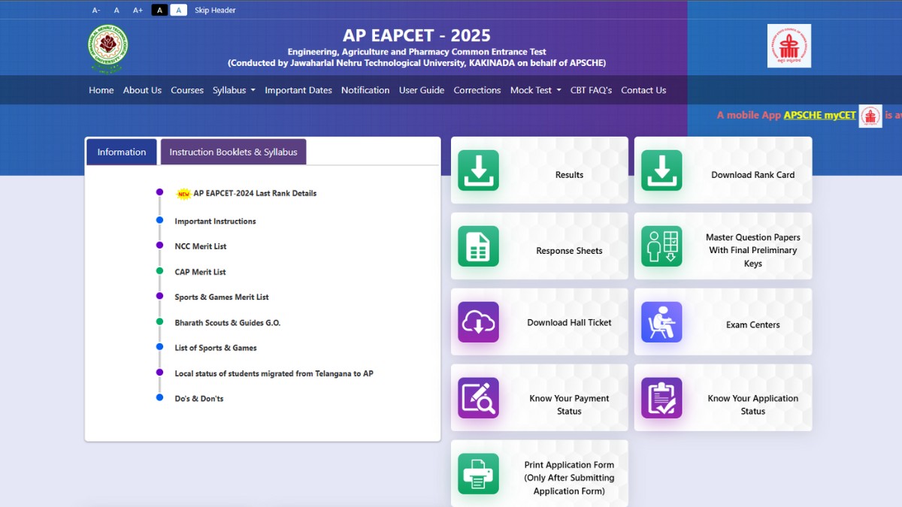Viewport: 902px width, 507px height.
Task: Click the Print Application Form printer icon
Action: coord(478,474)
